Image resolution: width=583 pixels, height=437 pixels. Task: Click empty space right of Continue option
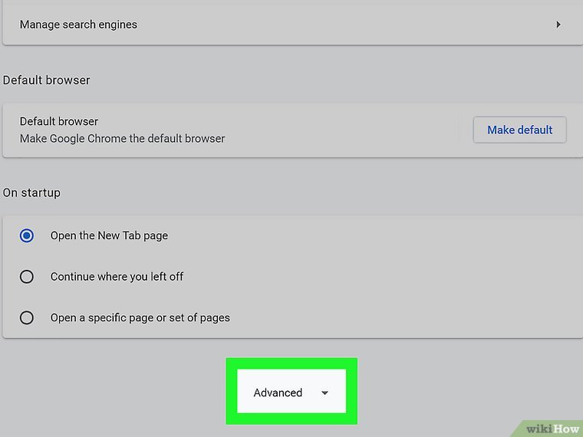pyautogui.click(x=384, y=276)
